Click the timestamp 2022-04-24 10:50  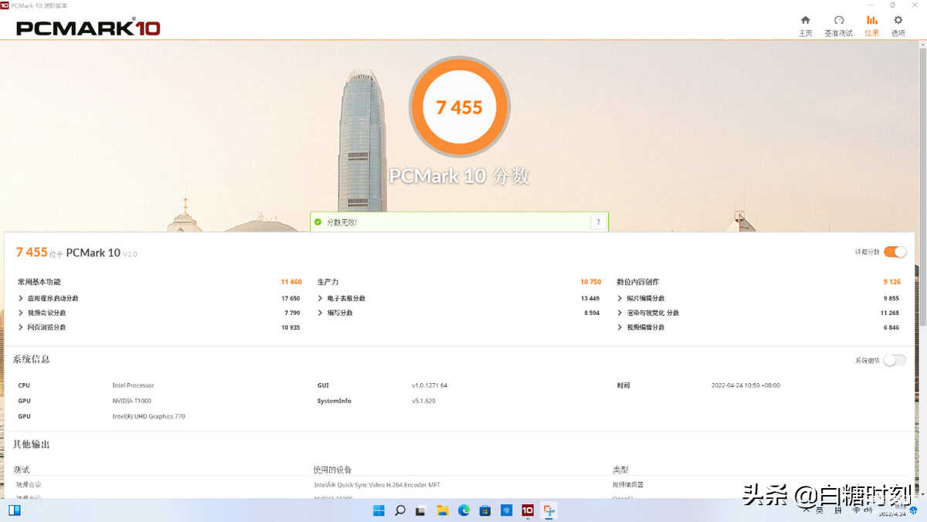pyautogui.click(x=745, y=385)
